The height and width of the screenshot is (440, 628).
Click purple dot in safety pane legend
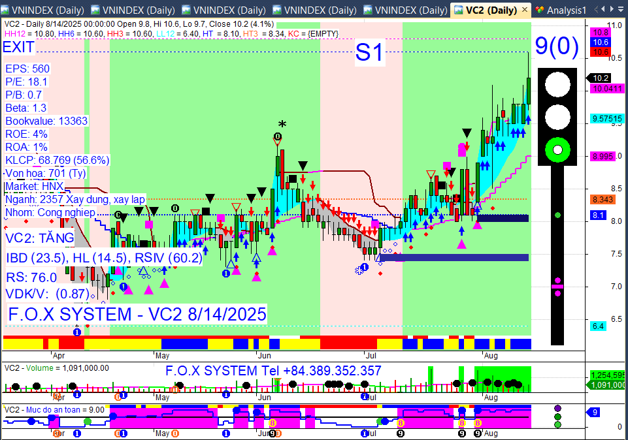(x=557, y=409)
